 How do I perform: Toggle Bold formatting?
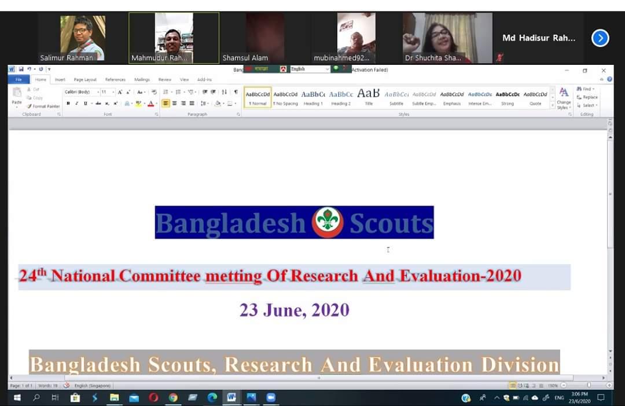pos(68,103)
